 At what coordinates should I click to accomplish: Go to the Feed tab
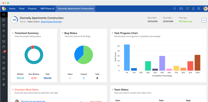[x=22, y=9]
